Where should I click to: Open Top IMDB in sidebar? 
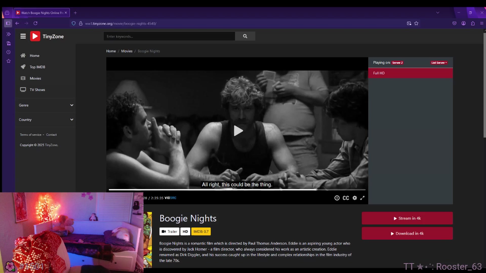(x=37, y=67)
